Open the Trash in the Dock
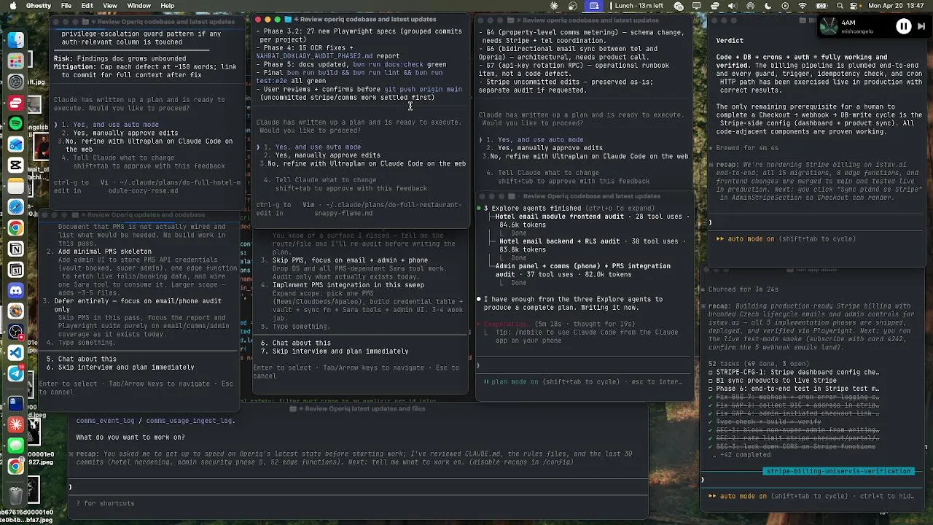The image size is (933, 525). click(15, 497)
